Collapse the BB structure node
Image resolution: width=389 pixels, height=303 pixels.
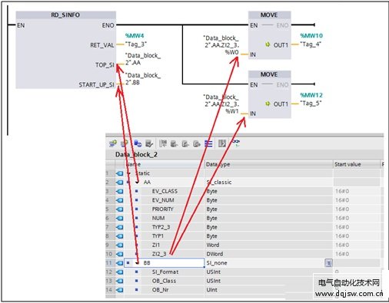pos(138,263)
